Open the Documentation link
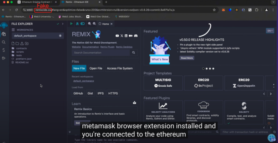 (x=90, y=47)
